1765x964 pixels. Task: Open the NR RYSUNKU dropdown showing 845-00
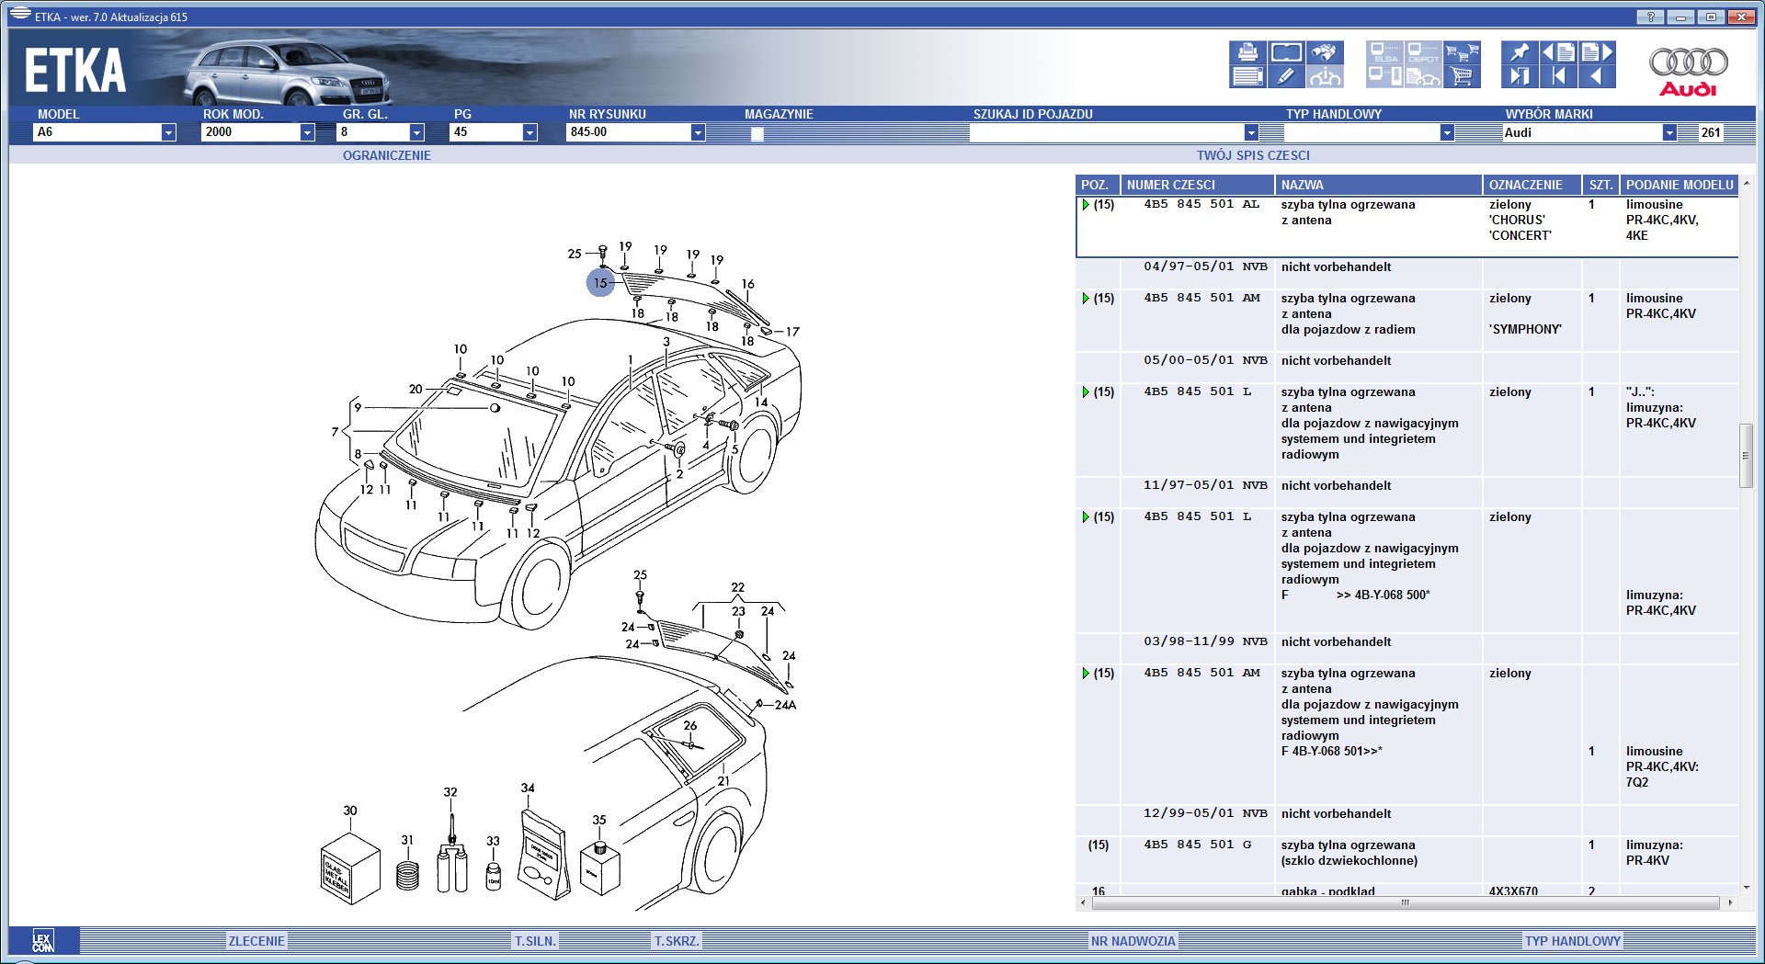(x=698, y=132)
